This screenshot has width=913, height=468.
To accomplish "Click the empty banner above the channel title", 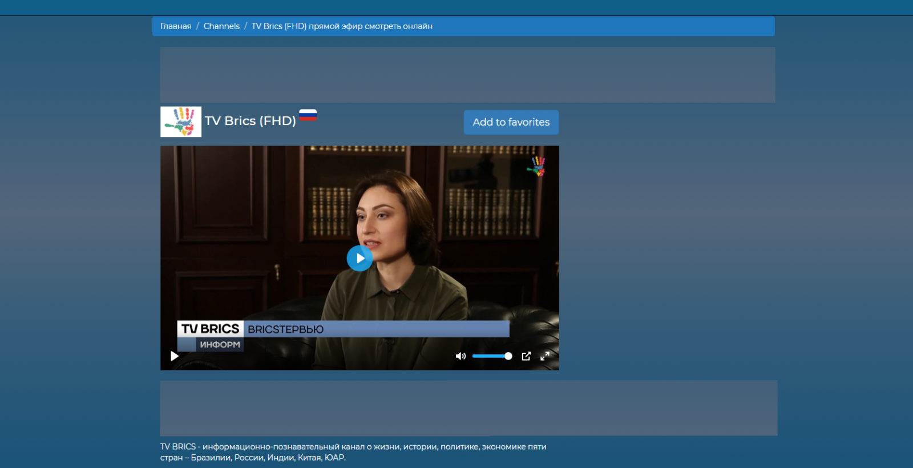I will 467,75.
